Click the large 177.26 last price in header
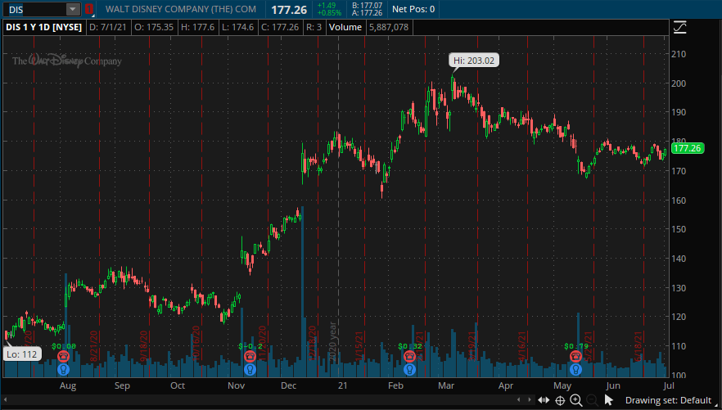 (289, 10)
